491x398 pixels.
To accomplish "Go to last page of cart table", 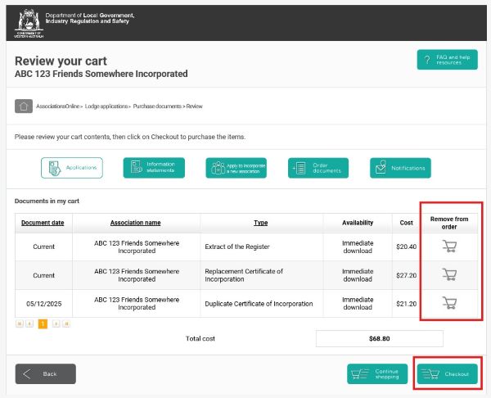I will [66, 323].
